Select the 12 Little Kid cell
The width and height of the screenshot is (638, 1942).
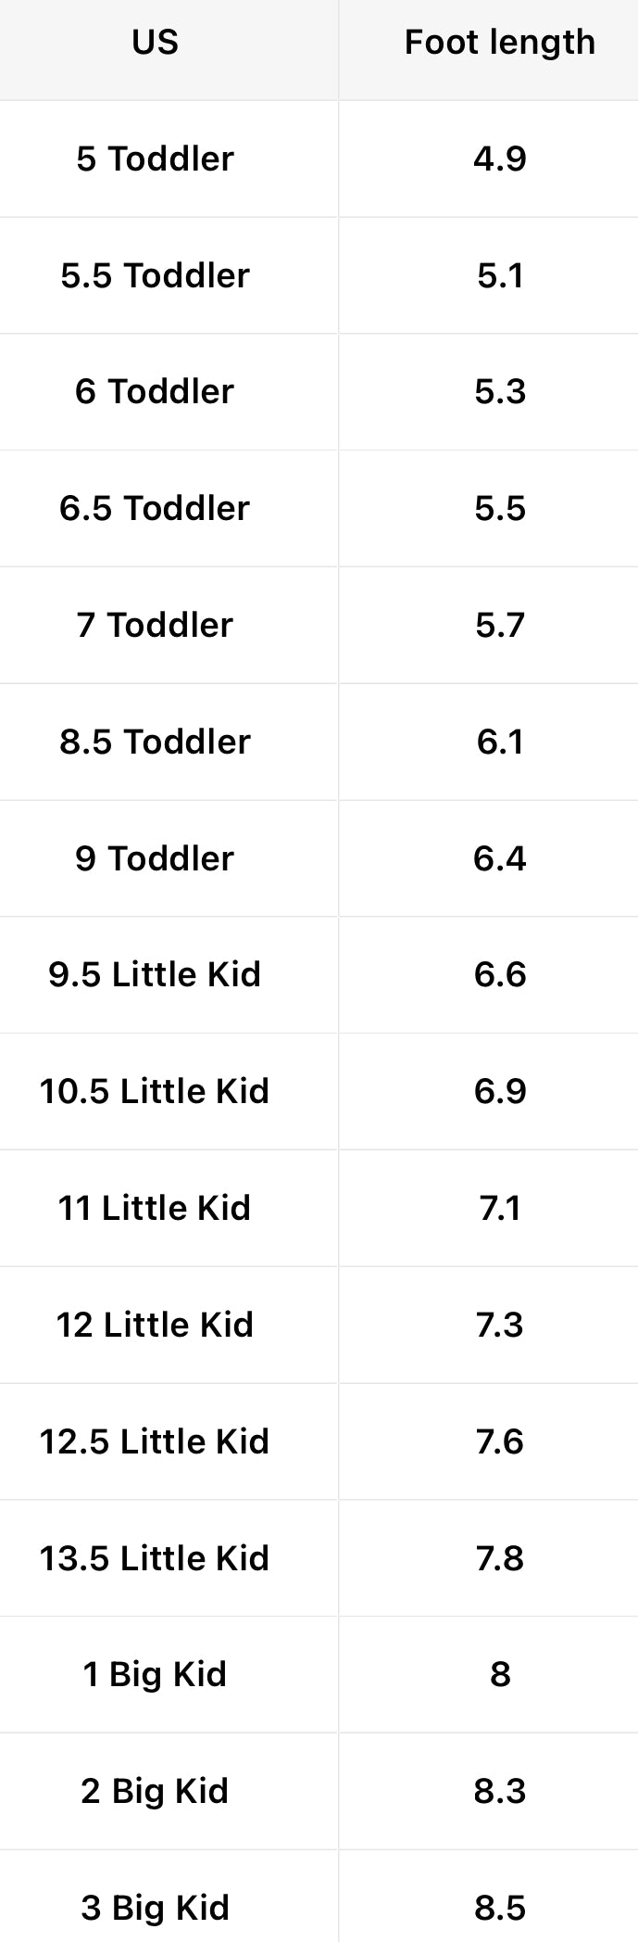tap(155, 1325)
